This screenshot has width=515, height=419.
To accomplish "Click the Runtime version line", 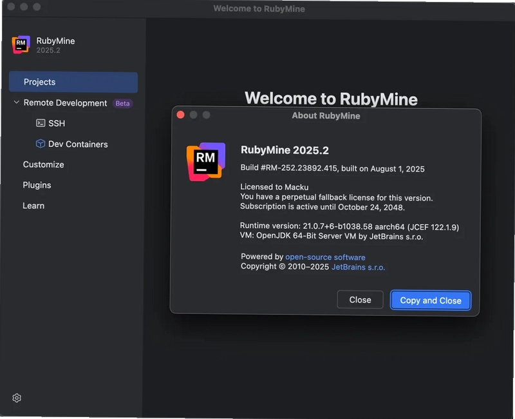I will [x=350, y=226].
